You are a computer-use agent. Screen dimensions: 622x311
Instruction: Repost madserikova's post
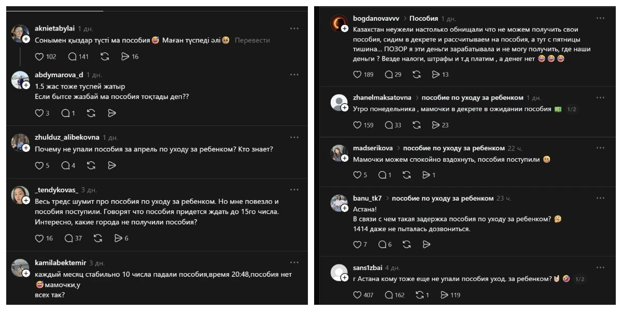point(407,175)
